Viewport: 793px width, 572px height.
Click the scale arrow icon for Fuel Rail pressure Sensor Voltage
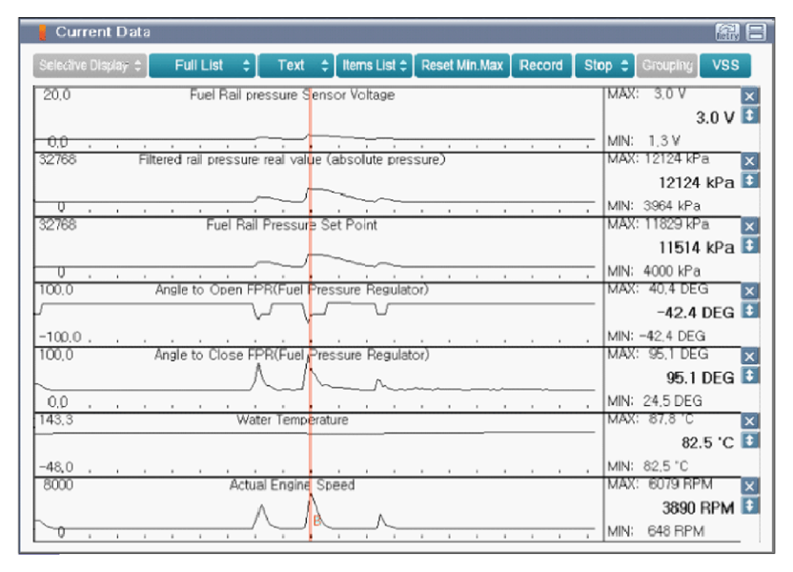coord(749,115)
